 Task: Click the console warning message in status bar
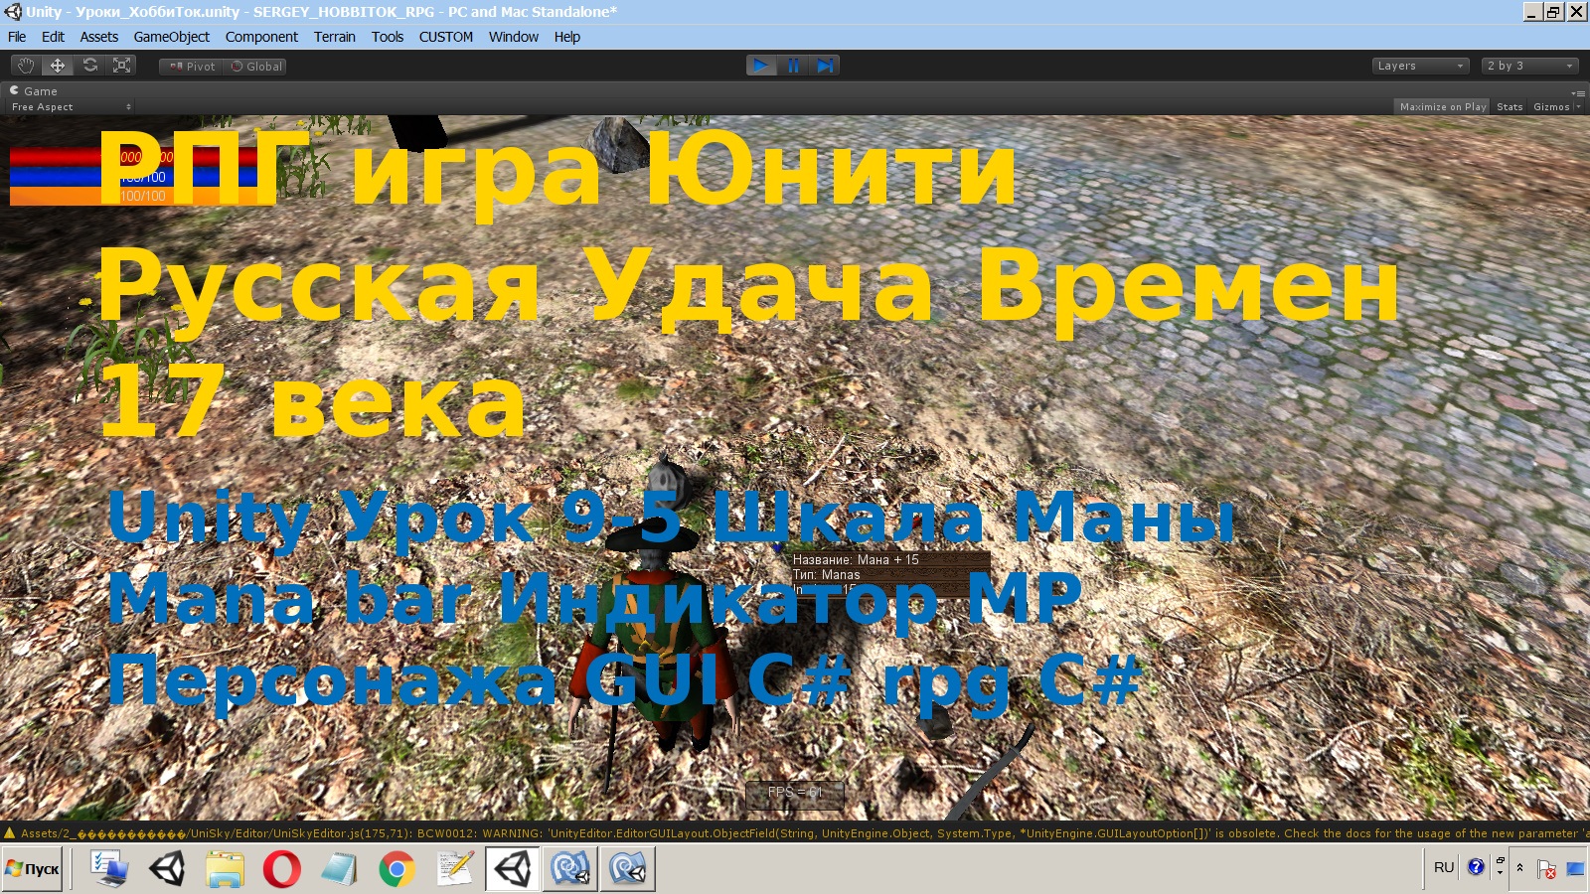805,833
